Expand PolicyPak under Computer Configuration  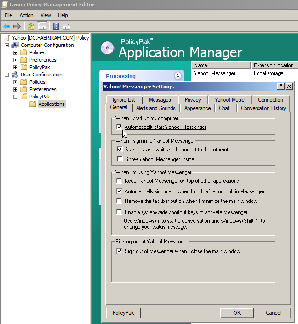(15, 67)
